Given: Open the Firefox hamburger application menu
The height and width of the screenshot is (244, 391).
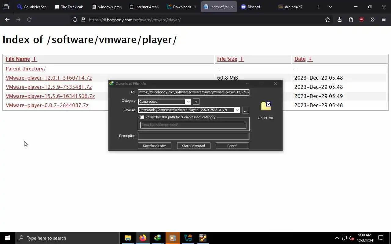Looking at the screenshot, I should 384,20.
